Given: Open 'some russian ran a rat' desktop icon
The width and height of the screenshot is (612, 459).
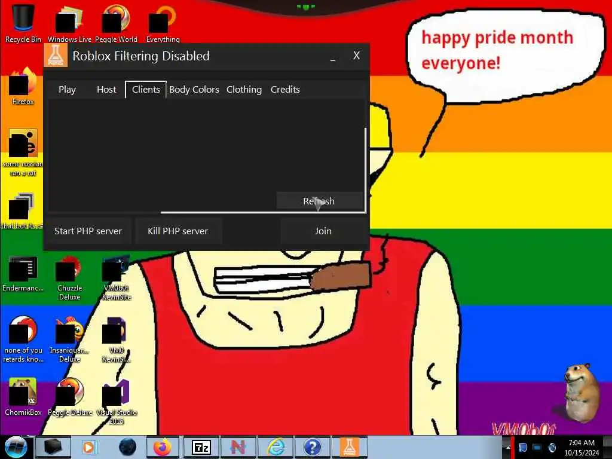Looking at the screenshot, I should coord(23,152).
